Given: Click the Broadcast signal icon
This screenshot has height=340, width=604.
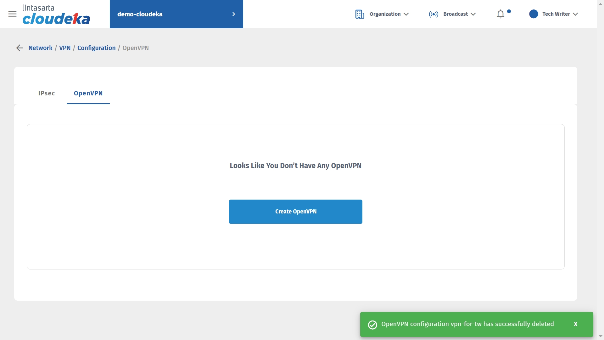Looking at the screenshot, I should 433,14.
